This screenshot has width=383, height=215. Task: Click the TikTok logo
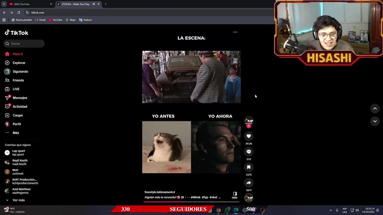(16, 33)
